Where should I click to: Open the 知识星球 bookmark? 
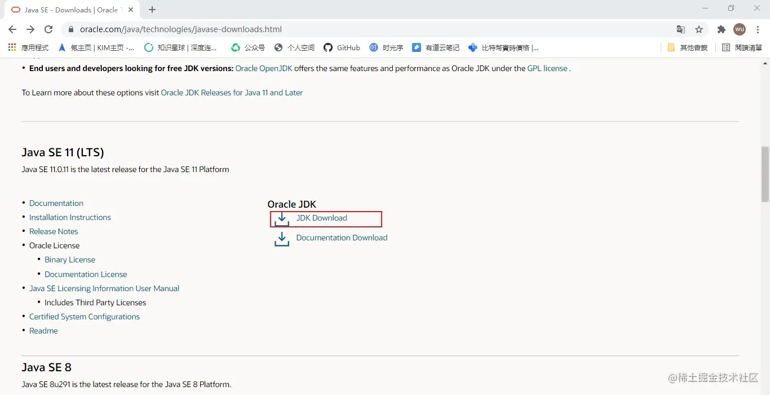point(180,47)
